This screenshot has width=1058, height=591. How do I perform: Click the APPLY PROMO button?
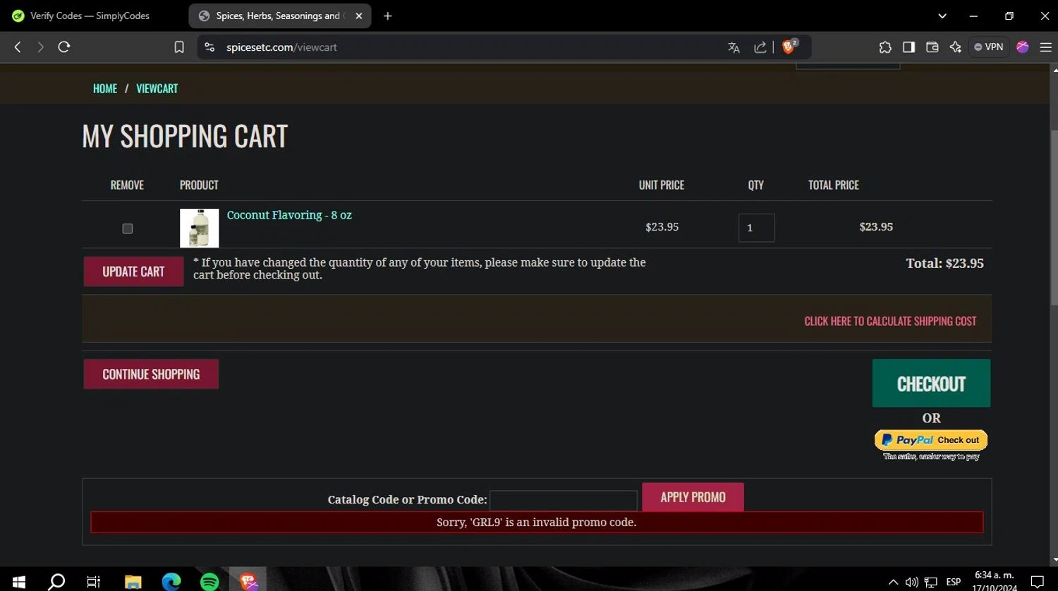(x=693, y=496)
